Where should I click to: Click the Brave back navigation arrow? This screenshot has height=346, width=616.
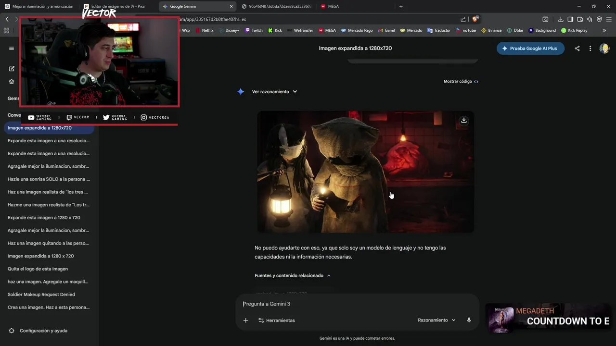point(7,19)
